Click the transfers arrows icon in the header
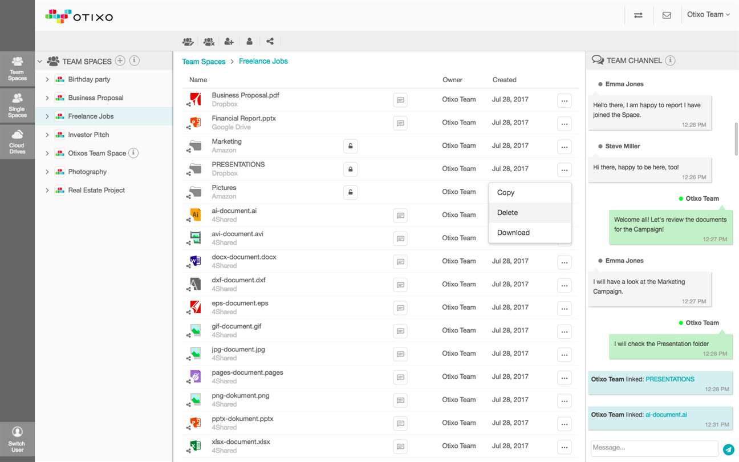 click(x=638, y=15)
